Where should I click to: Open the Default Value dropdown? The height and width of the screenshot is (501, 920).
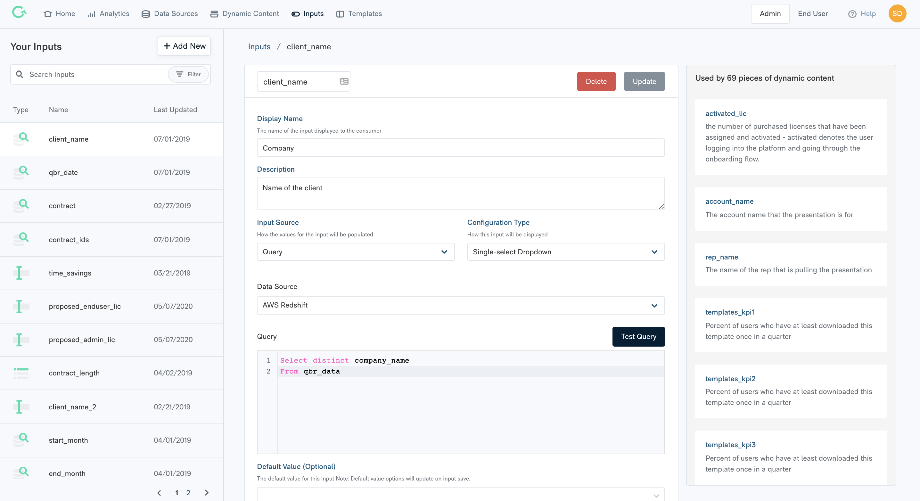point(461,494)
